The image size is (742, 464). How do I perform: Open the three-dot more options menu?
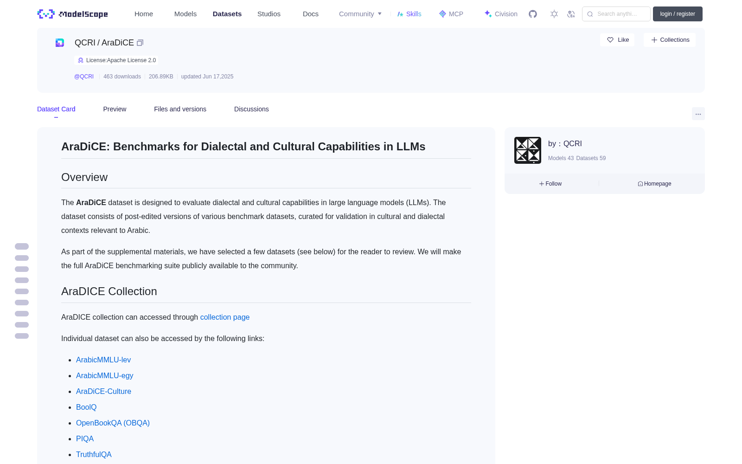pyautogui.click(x=698, y=114)
